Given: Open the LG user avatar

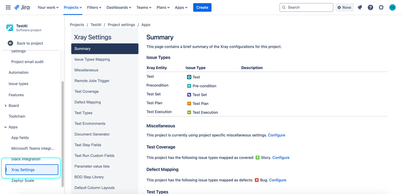Looking at the screenshot, I should click(392, 8).
